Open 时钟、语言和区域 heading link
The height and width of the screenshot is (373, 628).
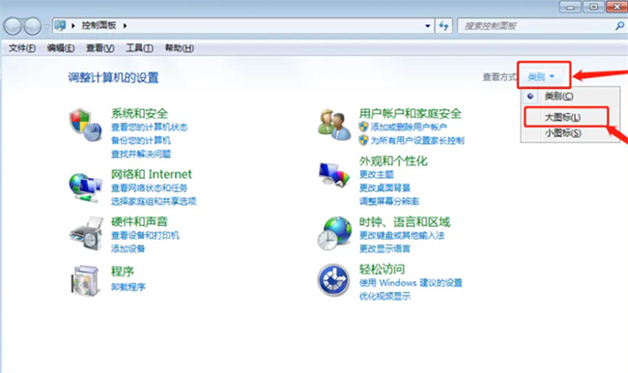click(x=405, y=222)
